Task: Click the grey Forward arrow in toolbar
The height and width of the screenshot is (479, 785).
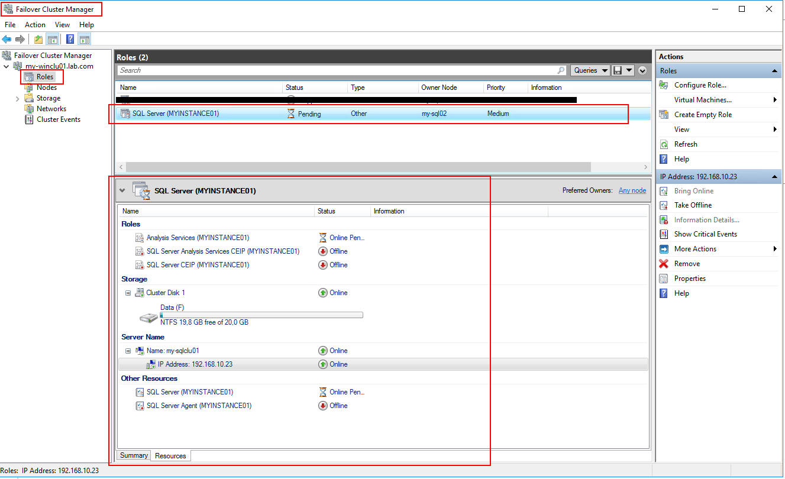Action: point(20,39)
